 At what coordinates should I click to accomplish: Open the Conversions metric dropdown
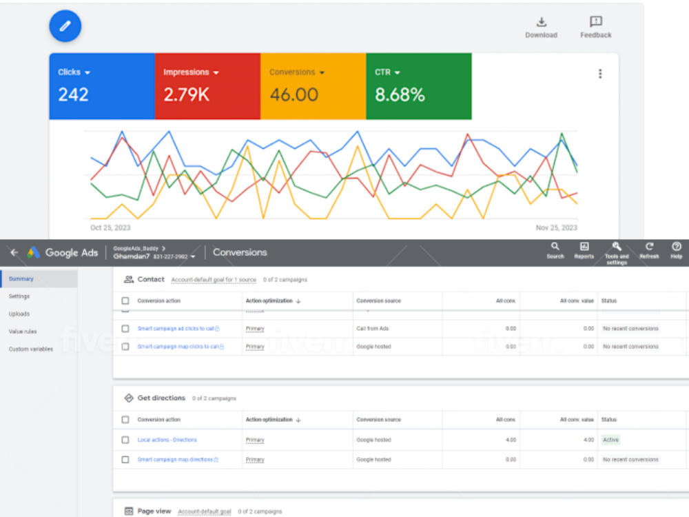pyautogui.click(x=322, y=72)
